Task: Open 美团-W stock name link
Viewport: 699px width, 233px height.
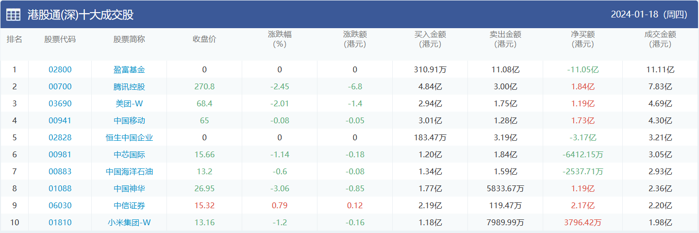Action: click(129, 103)
